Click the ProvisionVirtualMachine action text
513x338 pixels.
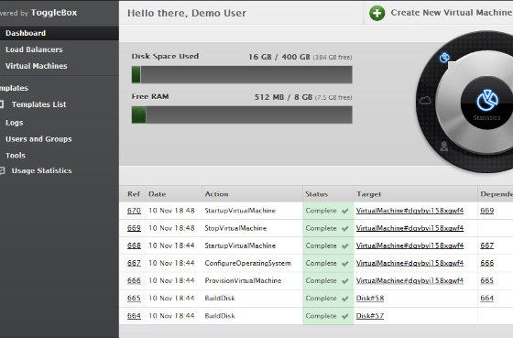243,280
